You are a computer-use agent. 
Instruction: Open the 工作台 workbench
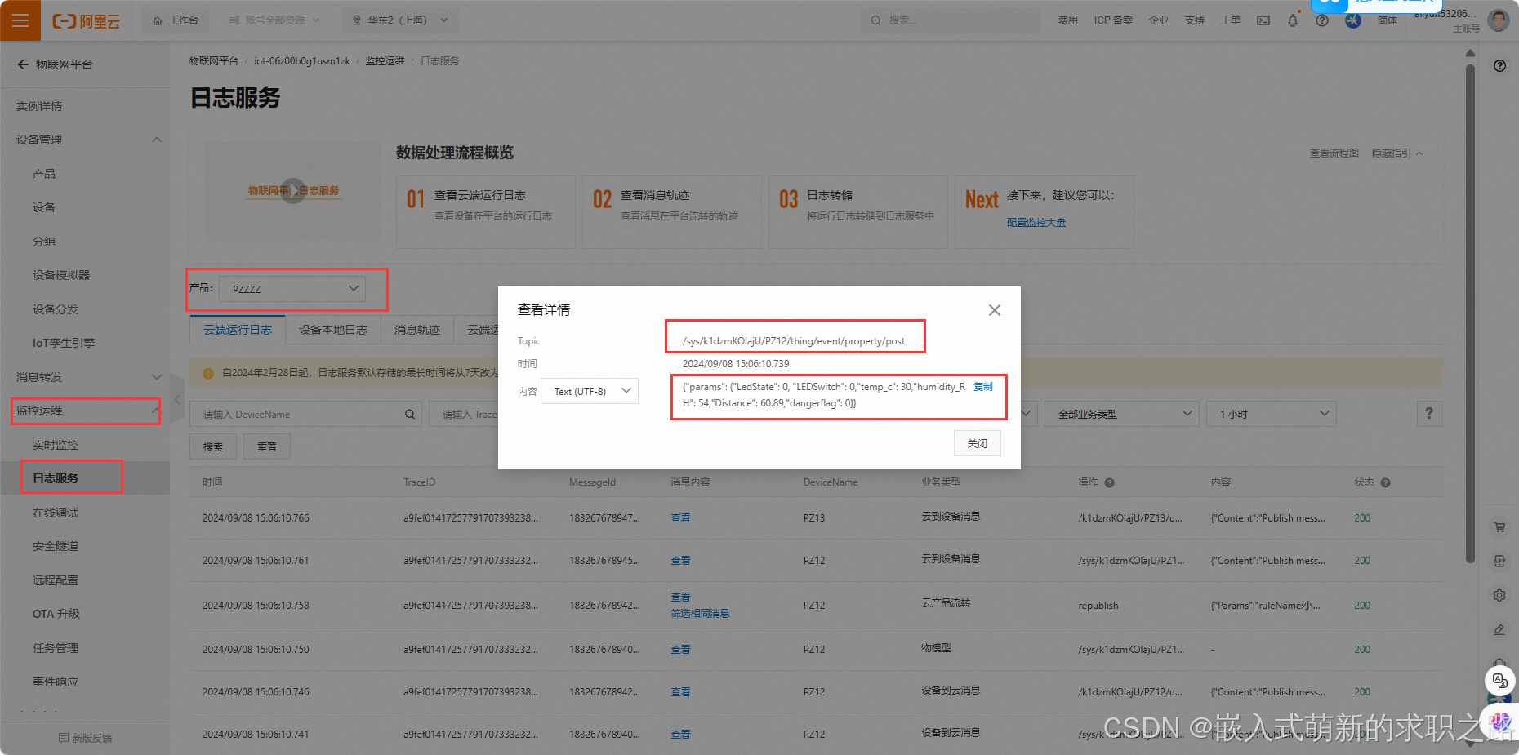point(176,20)
